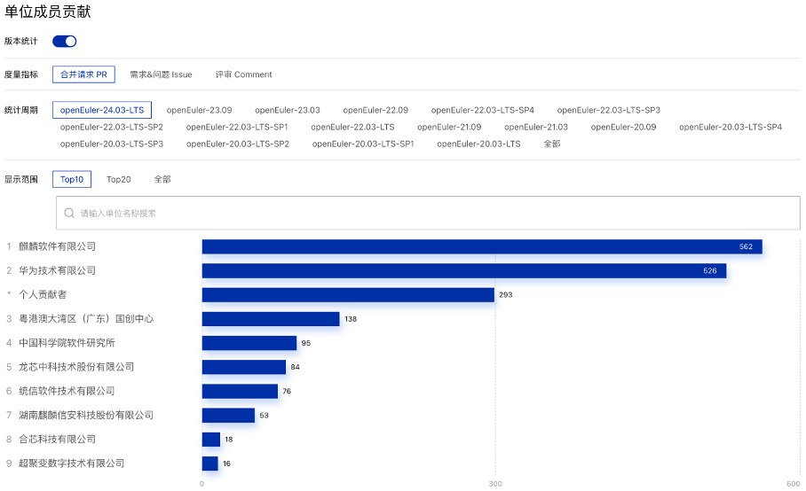Select 全部 in the version period list
This screenshot has width=806, height=491.
[551, 144]
